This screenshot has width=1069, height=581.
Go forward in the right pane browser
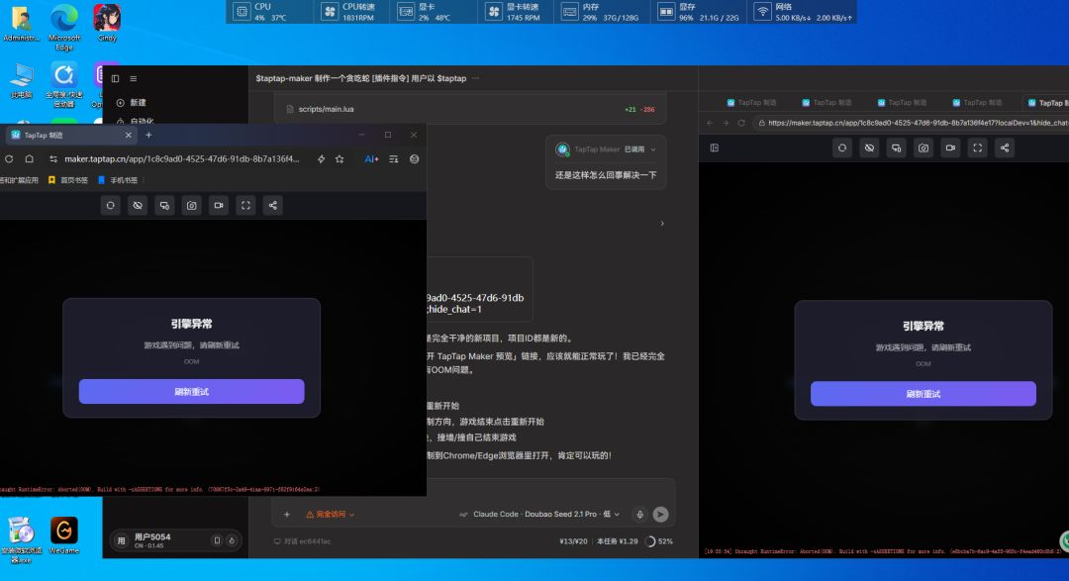tap(726, 123)
